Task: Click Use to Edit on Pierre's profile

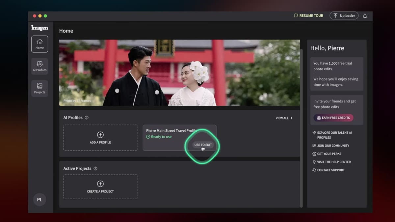Action: coord(203,145)
